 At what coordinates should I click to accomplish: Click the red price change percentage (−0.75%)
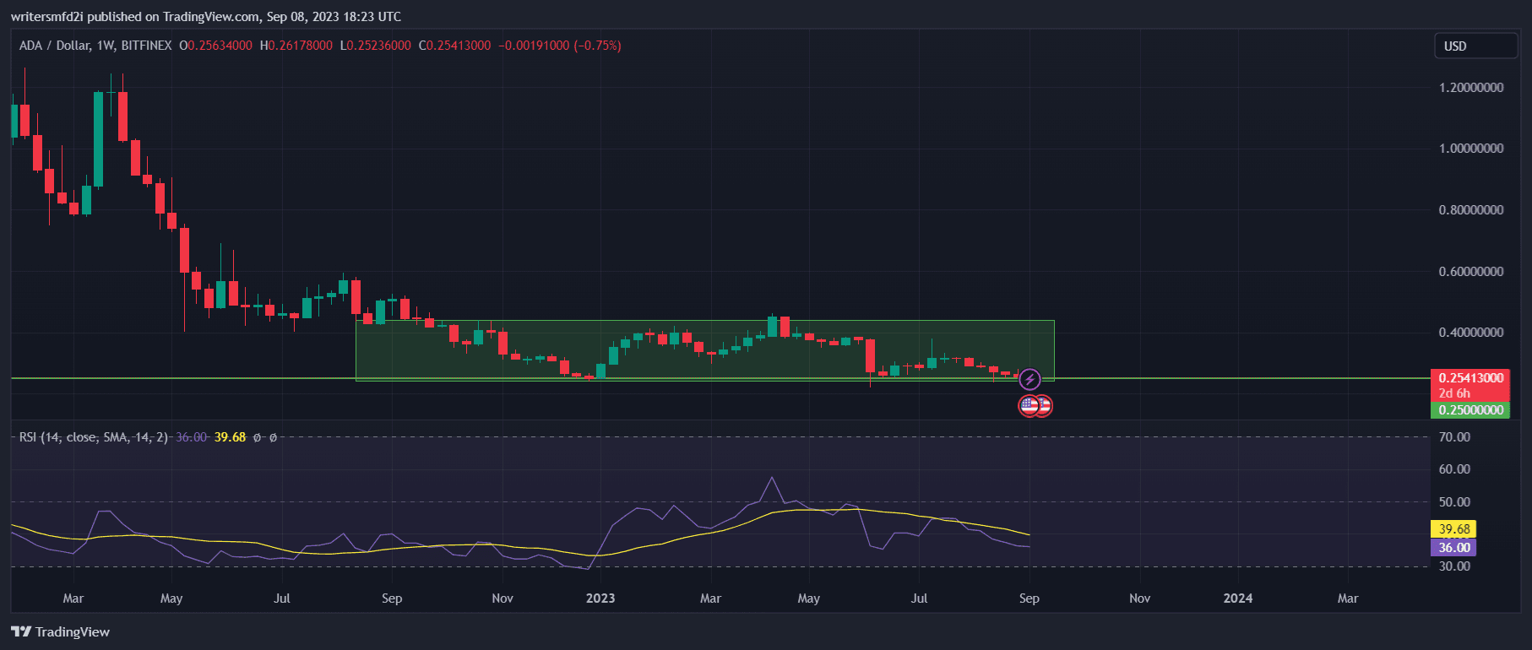tap(597, 46)
